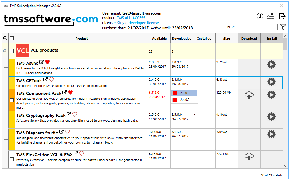Viewport: 290px width, 181px height.
Task: Click into the Filter text field
Action: pos(257,27)
